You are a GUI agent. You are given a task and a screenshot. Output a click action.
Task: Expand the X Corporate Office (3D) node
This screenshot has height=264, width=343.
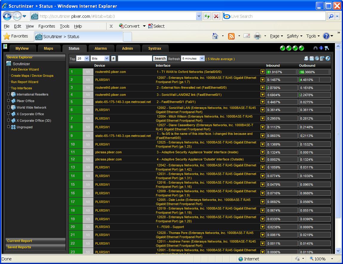click(9, 120)
